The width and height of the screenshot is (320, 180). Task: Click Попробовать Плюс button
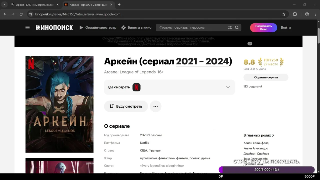(x=263, y=27)
